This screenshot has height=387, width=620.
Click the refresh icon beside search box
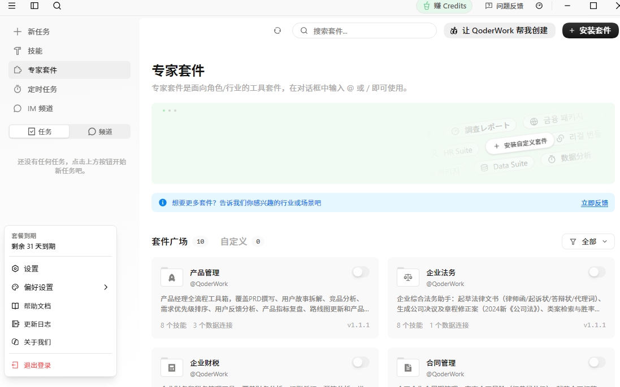[278, 30]
